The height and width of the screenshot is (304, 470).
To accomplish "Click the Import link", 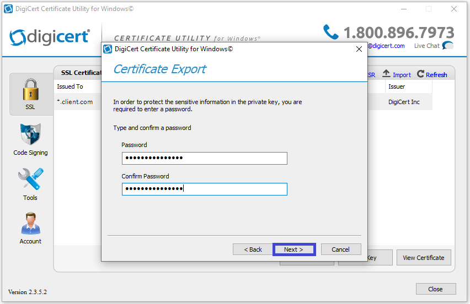I will click(402, 75).
